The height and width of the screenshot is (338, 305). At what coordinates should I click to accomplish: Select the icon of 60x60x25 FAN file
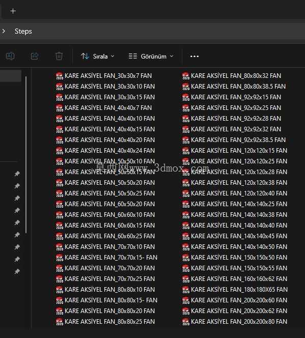[x=60, y=236]
